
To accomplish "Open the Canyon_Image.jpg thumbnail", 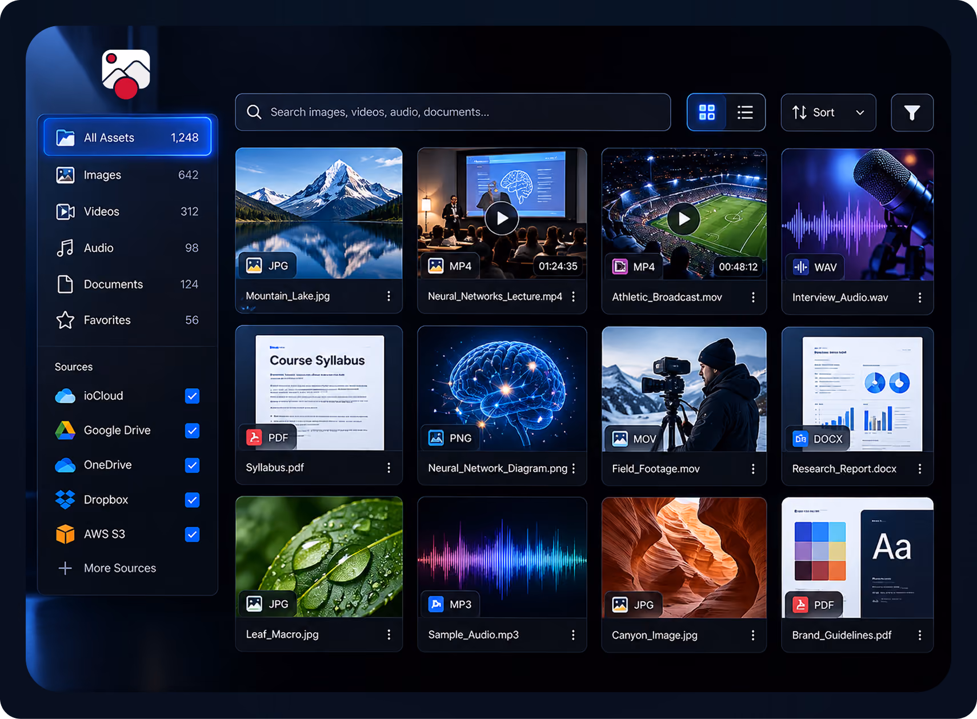I will point(684,557).
